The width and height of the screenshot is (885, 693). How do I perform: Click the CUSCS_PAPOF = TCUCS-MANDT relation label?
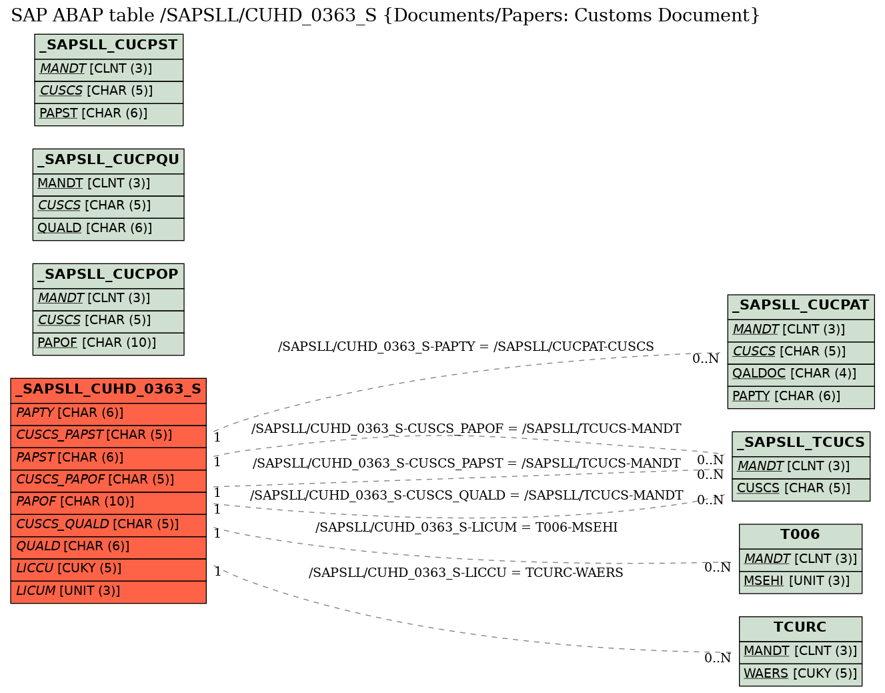click(466, 429)
